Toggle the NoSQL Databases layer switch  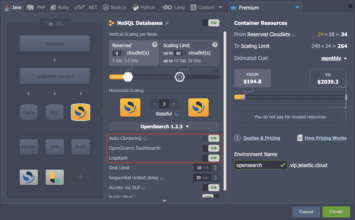click(211, 23)
